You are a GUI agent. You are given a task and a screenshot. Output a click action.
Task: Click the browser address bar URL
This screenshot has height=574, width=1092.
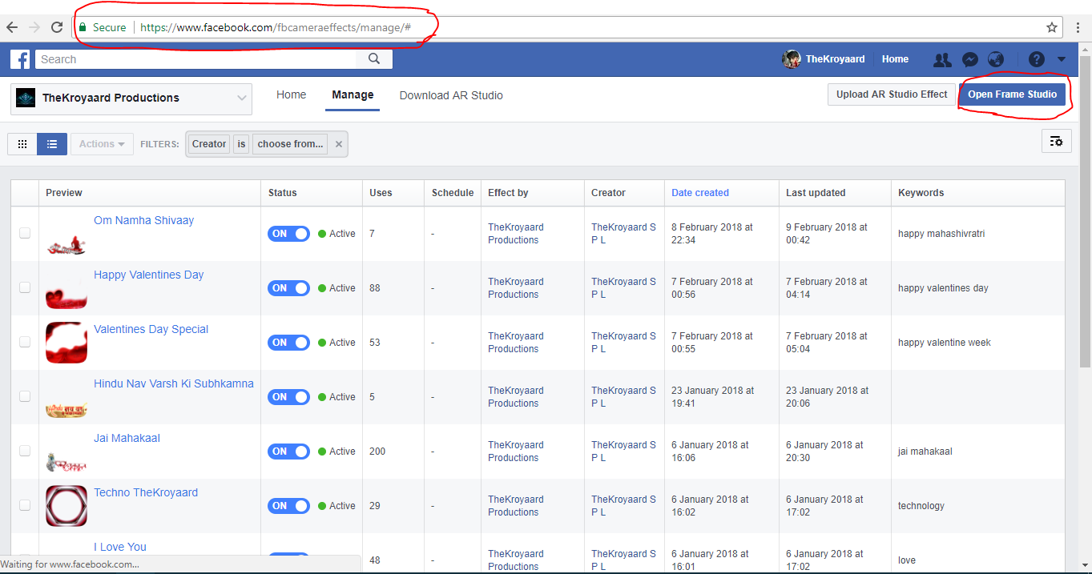tap(275, 27)
